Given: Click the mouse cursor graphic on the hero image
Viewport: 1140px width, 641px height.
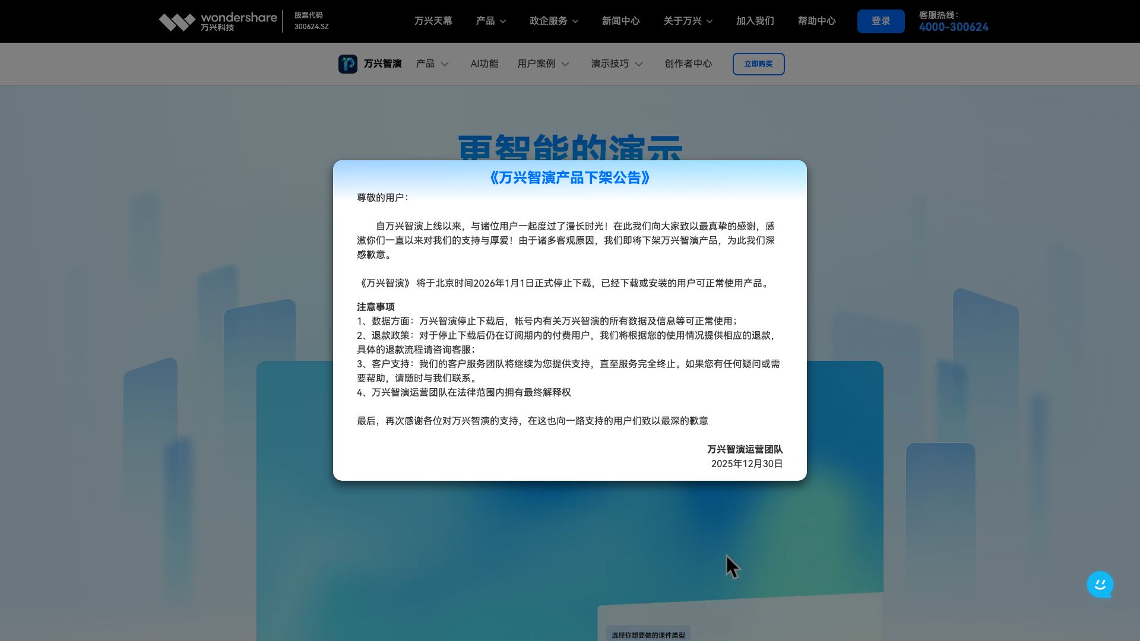Looking at the screenshot, I should pyautogui.click(x=731, y=566).
